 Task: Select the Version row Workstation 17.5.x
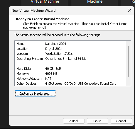tap(70, 54)
